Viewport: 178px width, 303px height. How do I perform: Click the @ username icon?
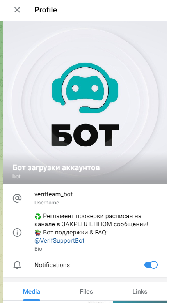click(x=17, y=198)
